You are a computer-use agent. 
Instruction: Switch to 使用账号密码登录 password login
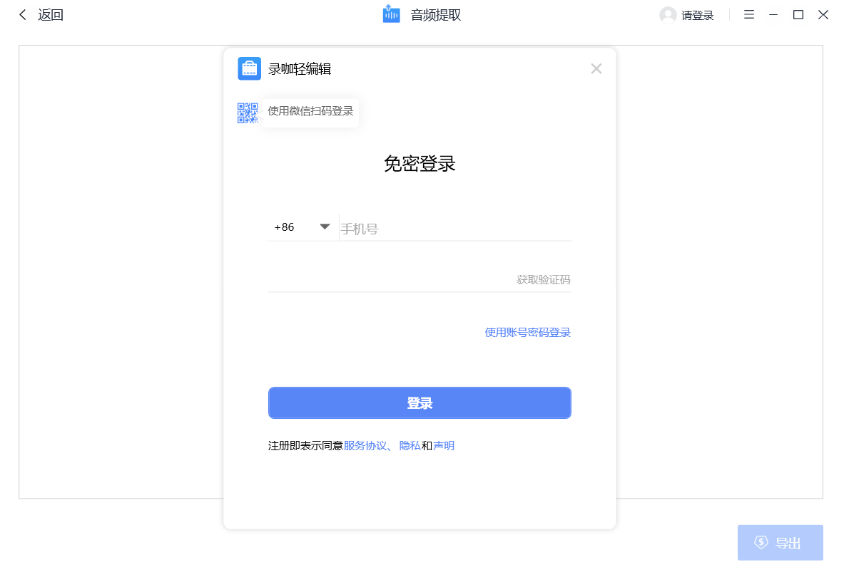(528, 332)
